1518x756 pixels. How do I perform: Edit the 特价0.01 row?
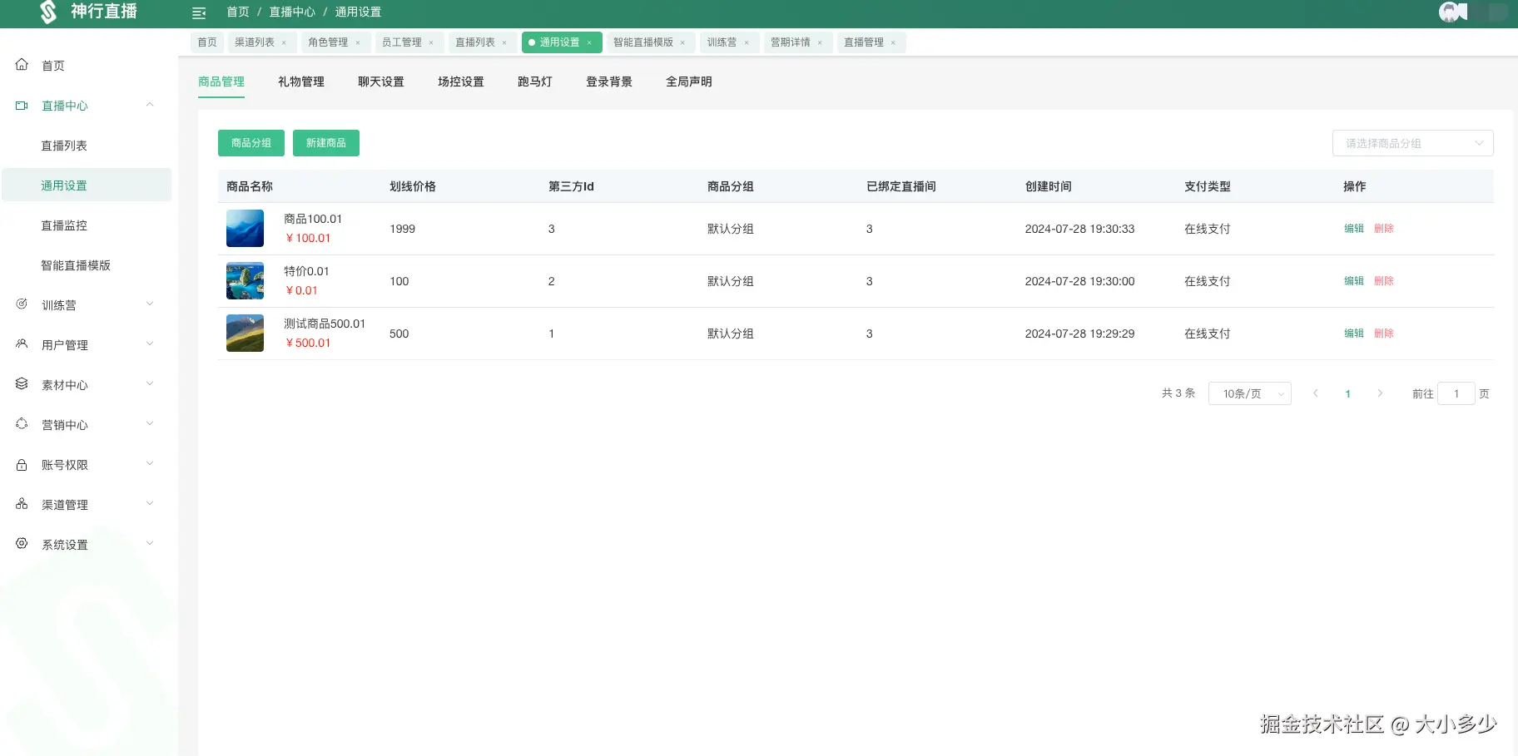[x=1354, y=281]
